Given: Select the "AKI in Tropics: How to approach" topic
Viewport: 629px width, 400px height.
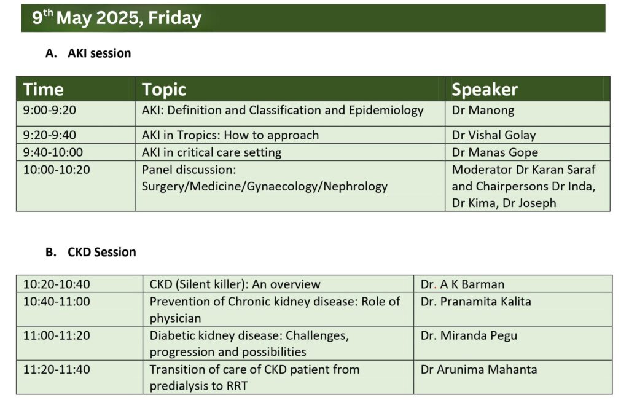Looking at the screenshot, I should 230,135.
